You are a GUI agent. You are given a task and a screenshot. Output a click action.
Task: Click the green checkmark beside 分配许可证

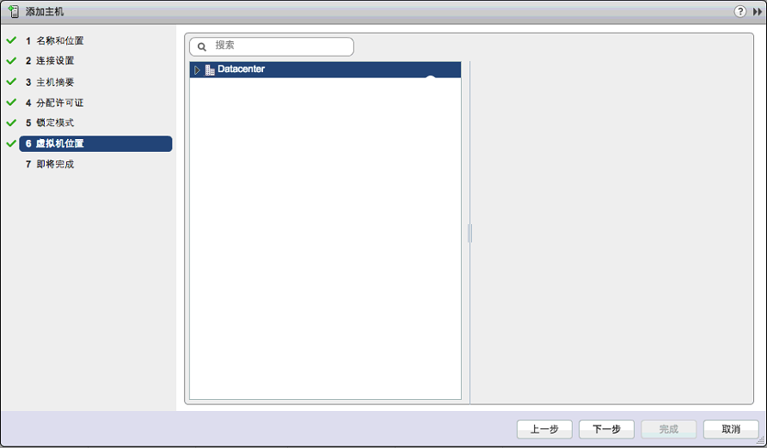(11, 102)
